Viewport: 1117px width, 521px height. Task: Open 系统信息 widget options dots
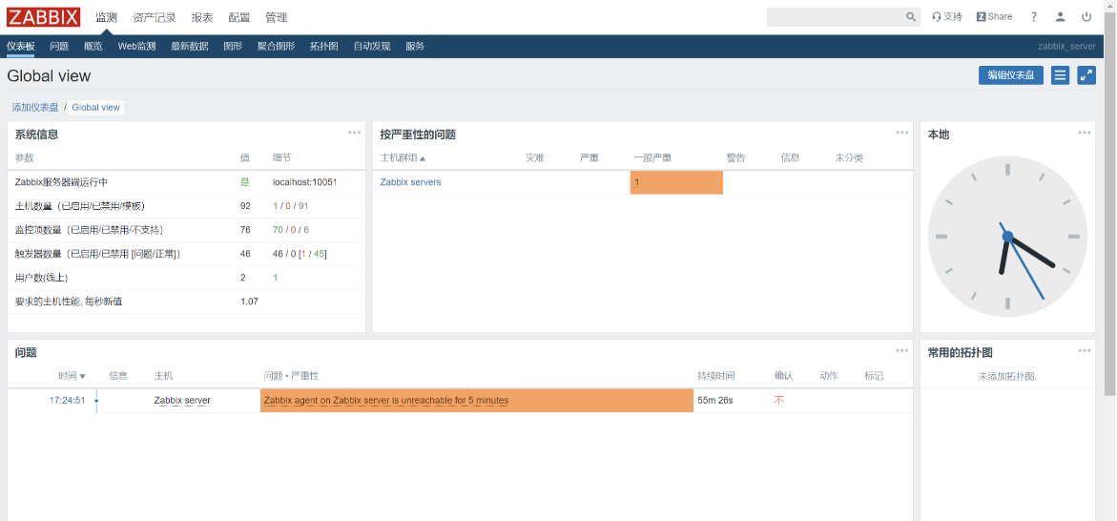[x=355, y=132]
